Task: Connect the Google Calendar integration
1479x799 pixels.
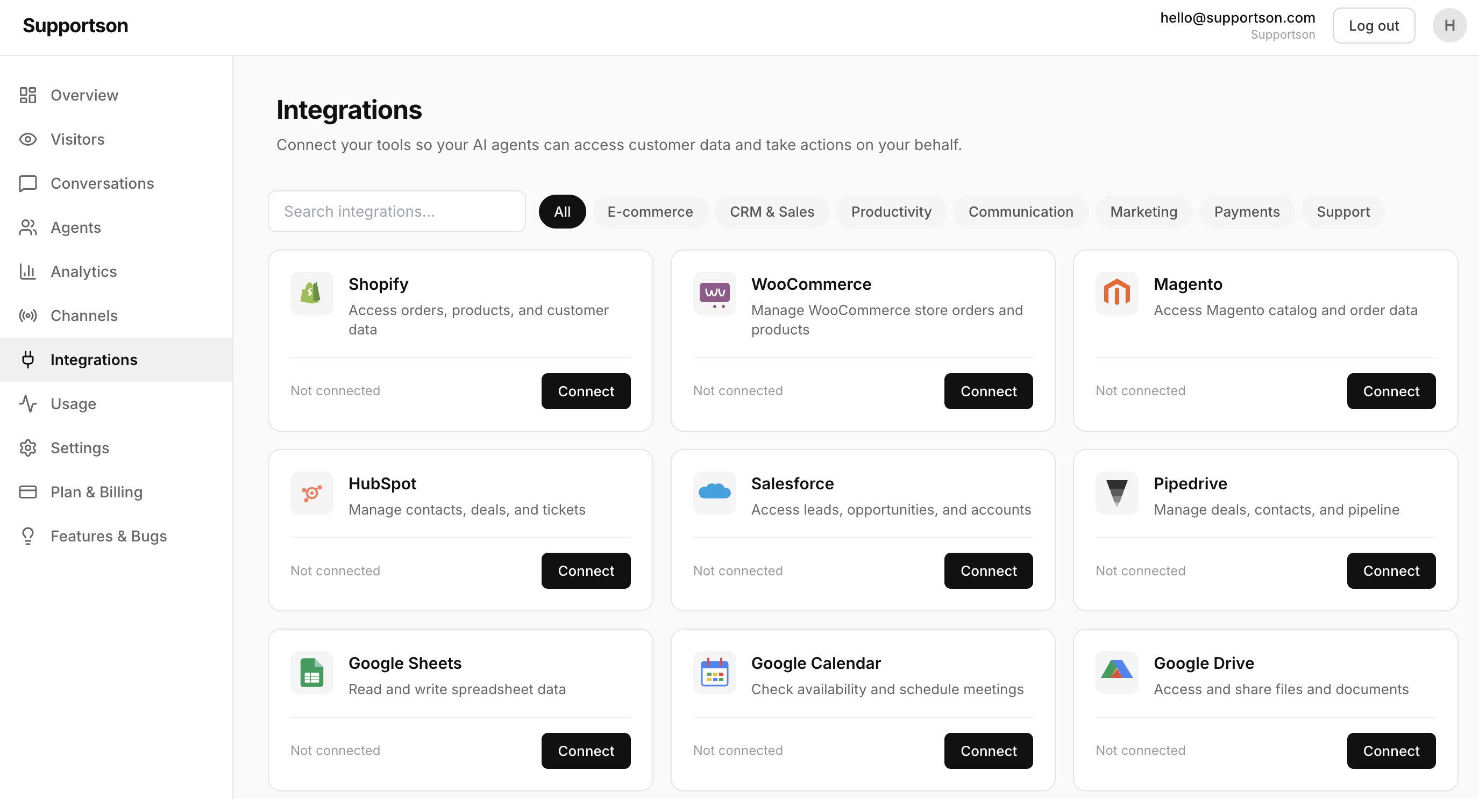Action: tap(988, 751)
